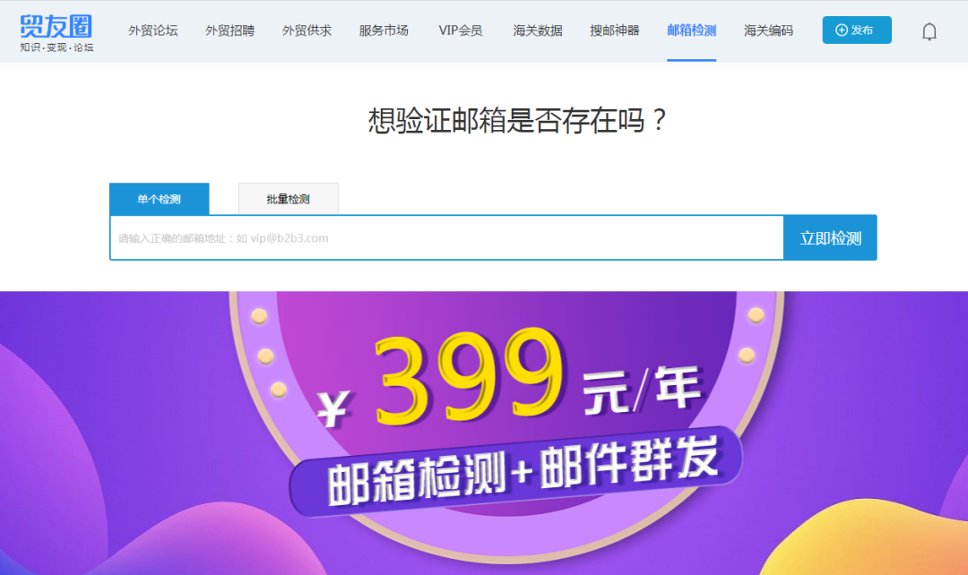968x575 pixels.
Task: Click the 立即检测 button
Action: pos(830,238)
